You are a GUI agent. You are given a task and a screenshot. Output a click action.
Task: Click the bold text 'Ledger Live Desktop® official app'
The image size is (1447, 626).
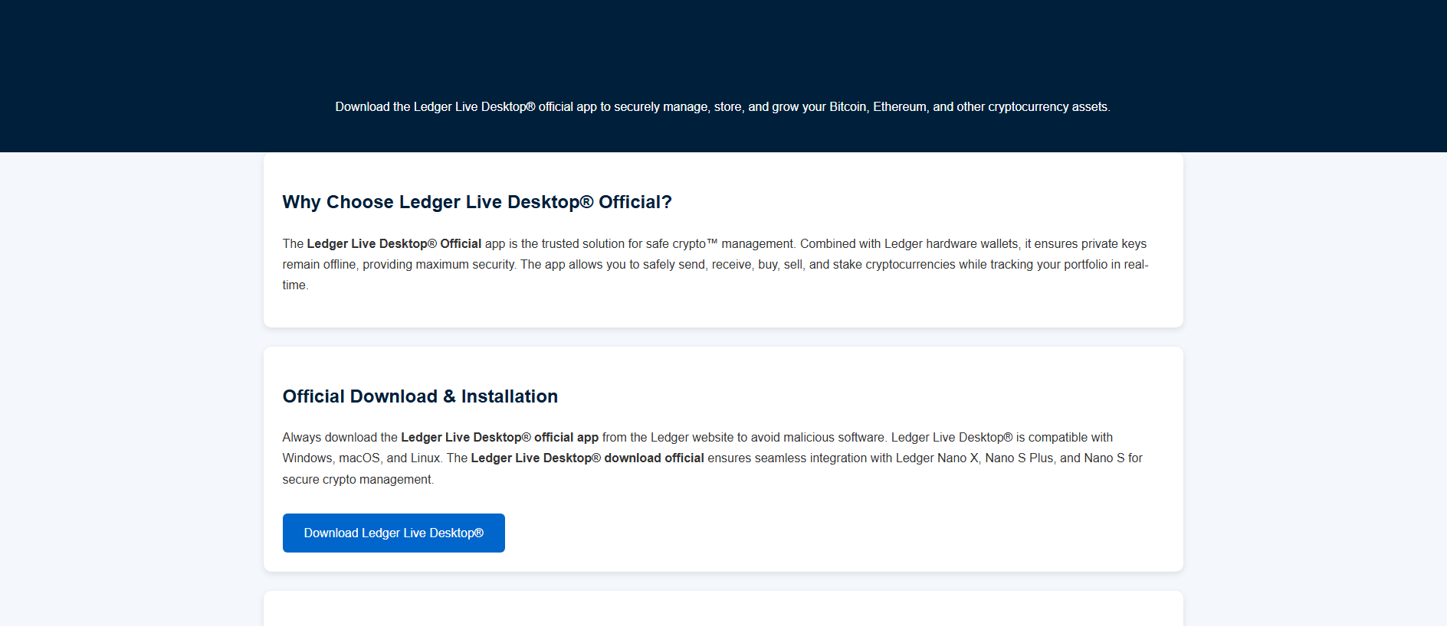tap(500, 437)
